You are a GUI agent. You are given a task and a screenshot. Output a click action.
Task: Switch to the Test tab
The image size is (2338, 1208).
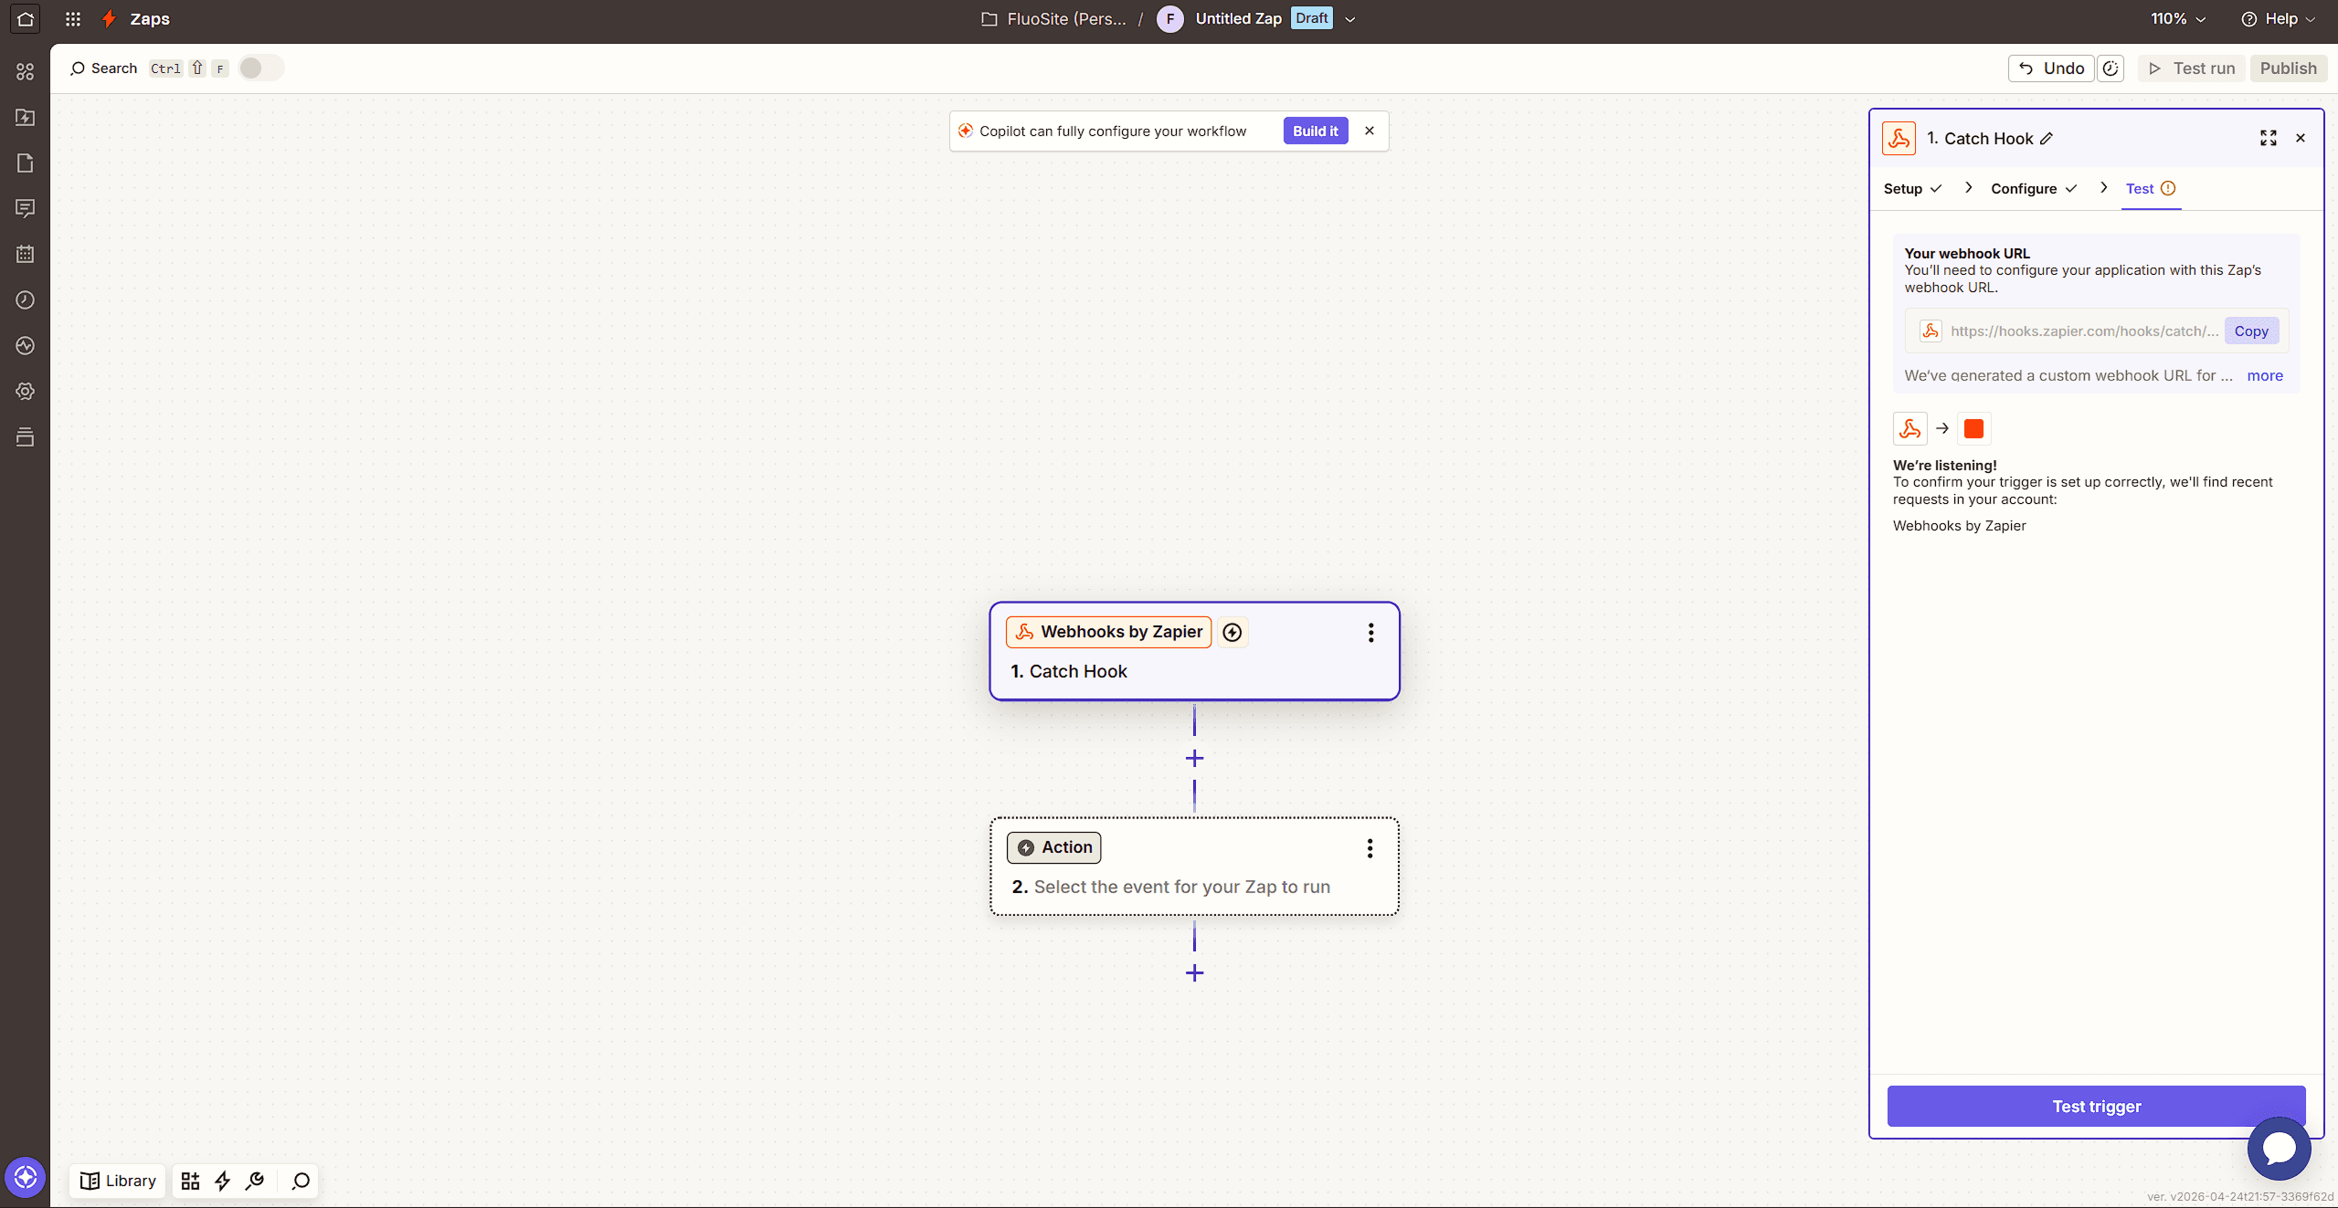[x=2150, y=188]
